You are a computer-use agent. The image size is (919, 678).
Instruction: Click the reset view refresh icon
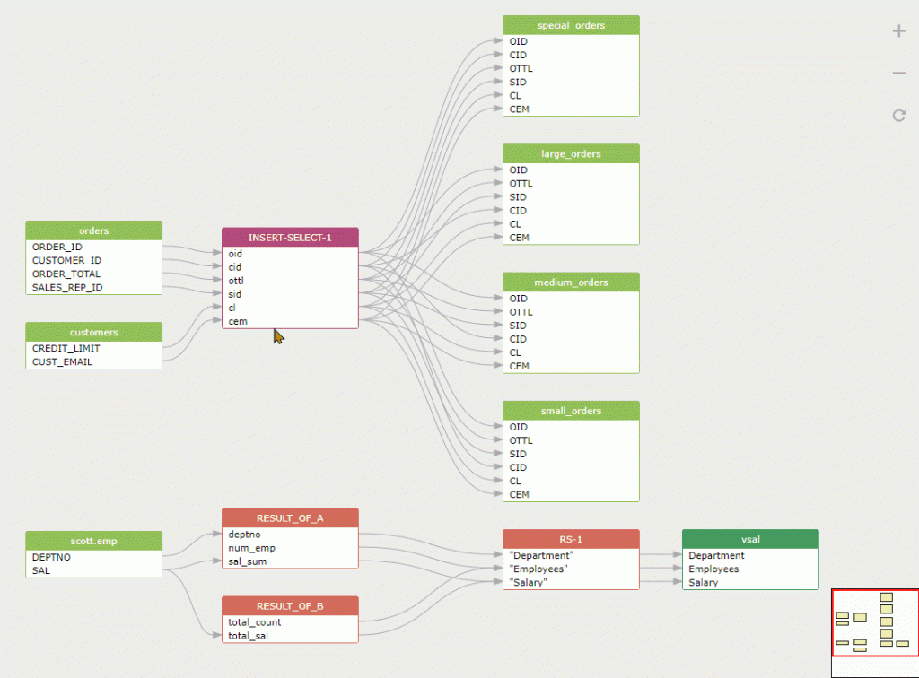898,115
